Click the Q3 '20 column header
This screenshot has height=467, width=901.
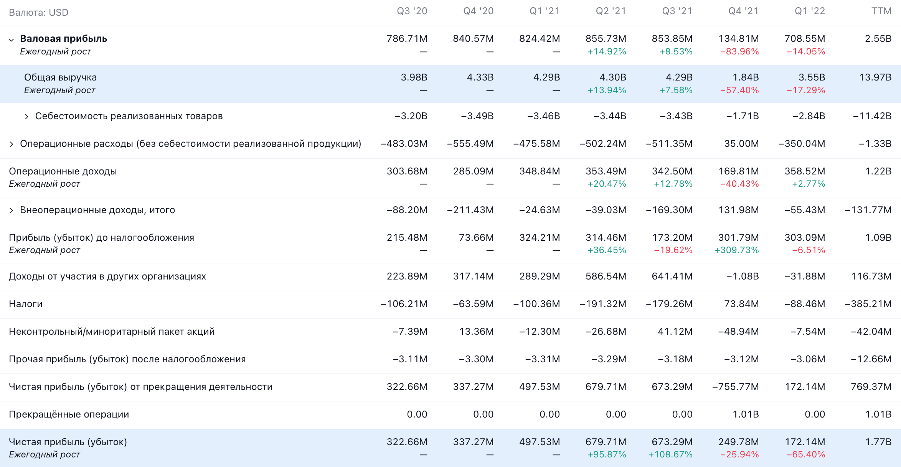point(412,11)
